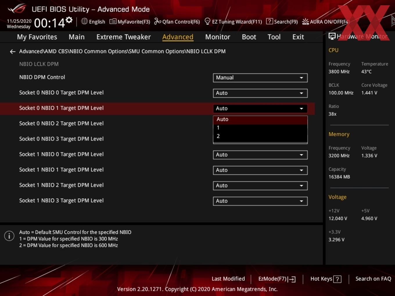Open the Tool tab

click(x=274, y=37)
